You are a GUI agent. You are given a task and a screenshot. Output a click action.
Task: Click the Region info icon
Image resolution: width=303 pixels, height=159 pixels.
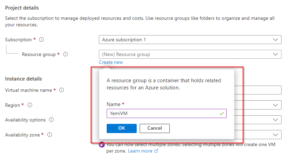click(30, 105)
